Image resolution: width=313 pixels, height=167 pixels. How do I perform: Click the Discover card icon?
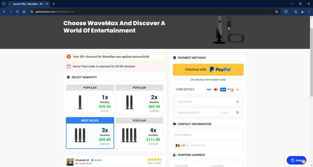[x=230, y=89]
